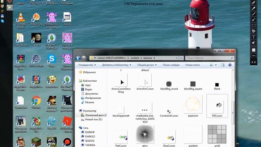The height and width of the screenshot is (147, 261).
Task: Click the Показ слайдов button
Action: pos(171,65)
